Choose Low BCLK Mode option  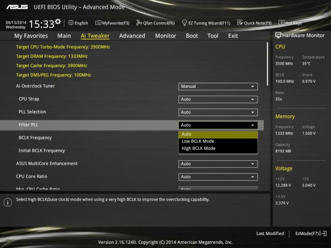(218, 141)
